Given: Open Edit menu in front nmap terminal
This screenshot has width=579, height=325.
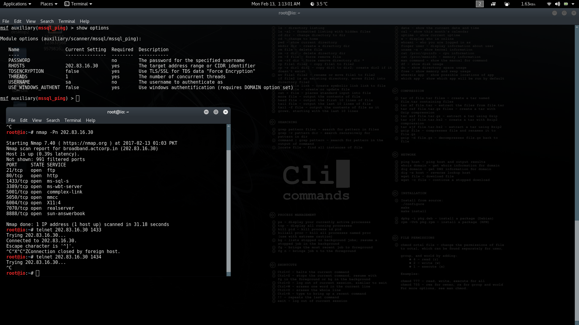Looking at the screenshot, I should (24, 120).
